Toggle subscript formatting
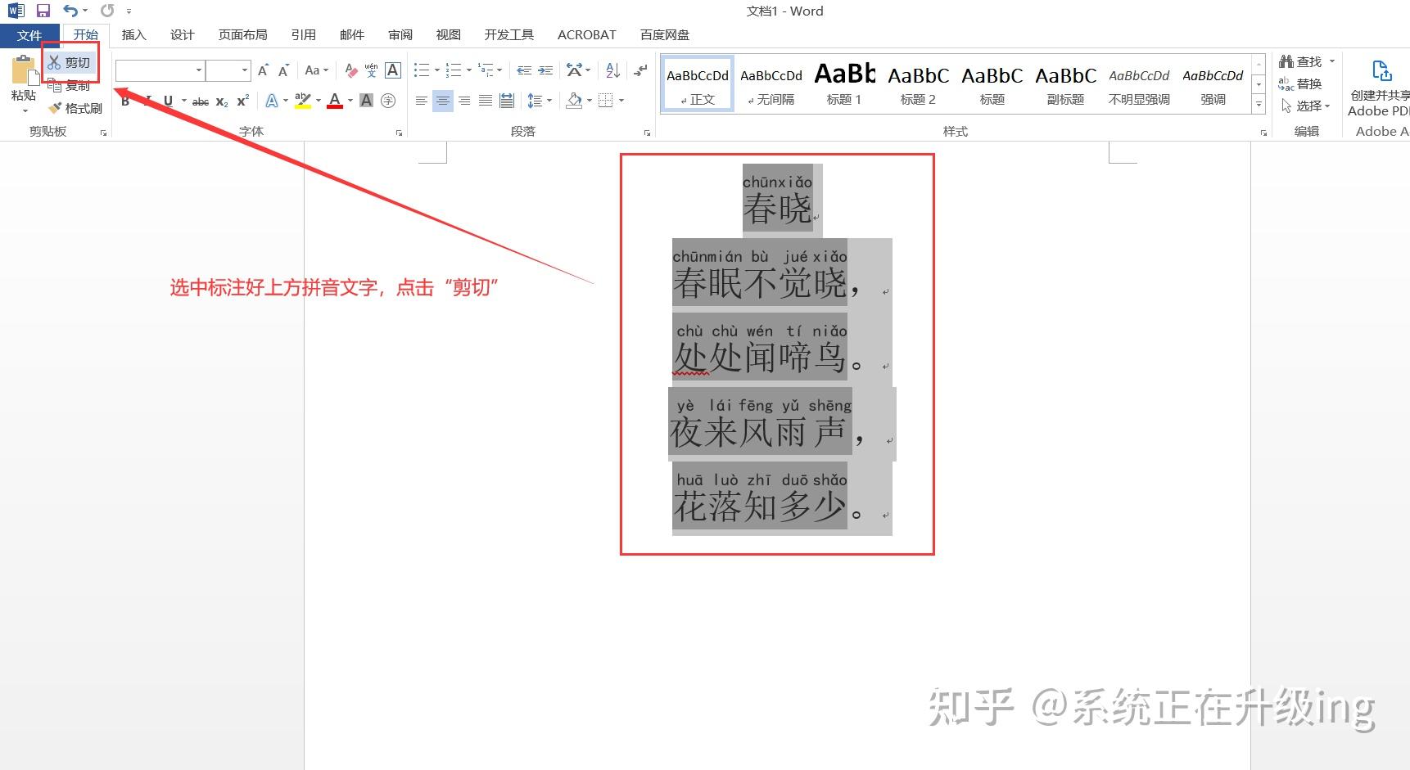 222,101
